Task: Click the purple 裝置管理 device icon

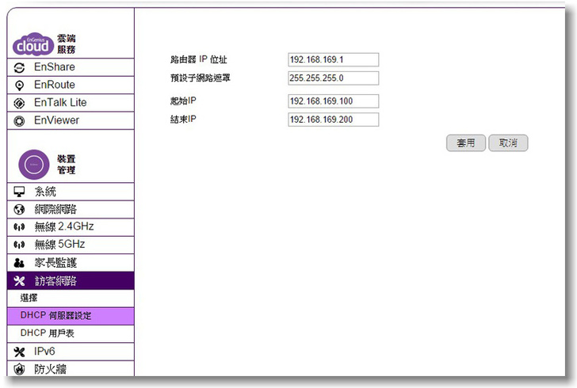Action: click(34, 164)
